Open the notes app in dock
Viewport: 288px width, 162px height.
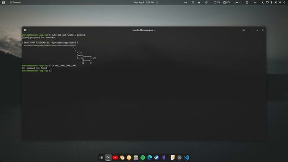[173, 157]
